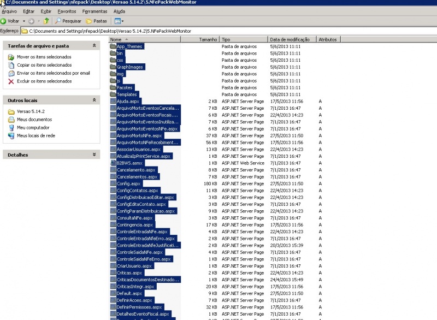
Task: Click Mover os itens selecionados link
Action: click(x=44, y=57)
